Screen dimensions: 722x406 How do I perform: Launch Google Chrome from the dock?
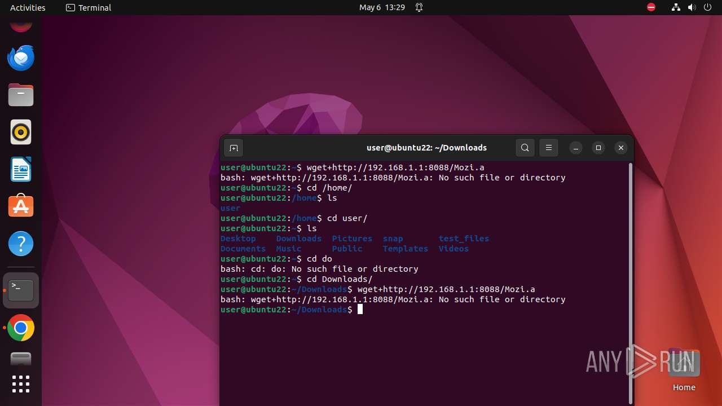(21, 328)
